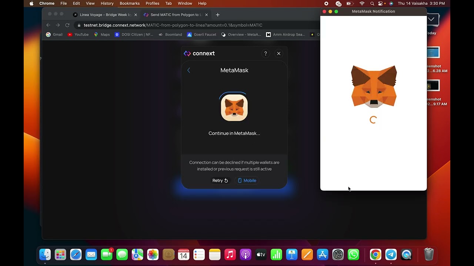Image resolution: width=474 pixels, height=266 pixels.
Task: Open the Apple menu
Action: pos(31,3)
